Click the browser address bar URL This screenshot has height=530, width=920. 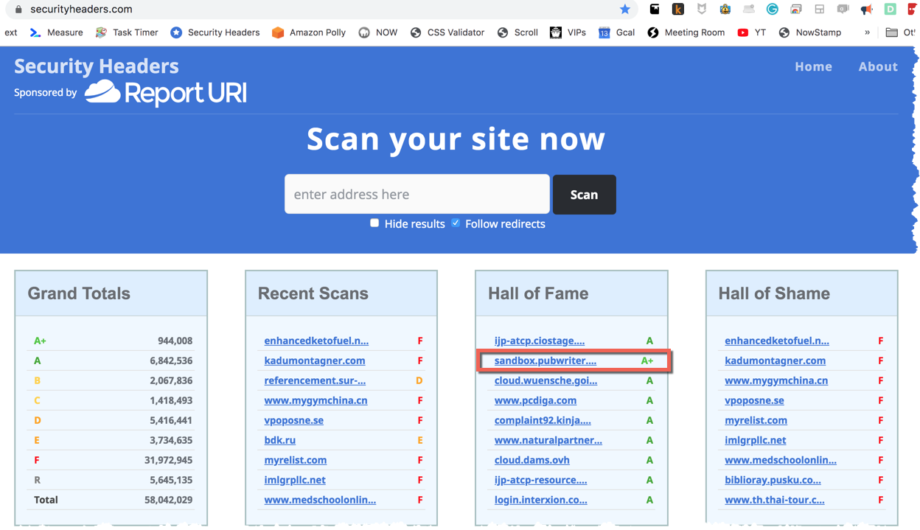click(x=81, y=10)
